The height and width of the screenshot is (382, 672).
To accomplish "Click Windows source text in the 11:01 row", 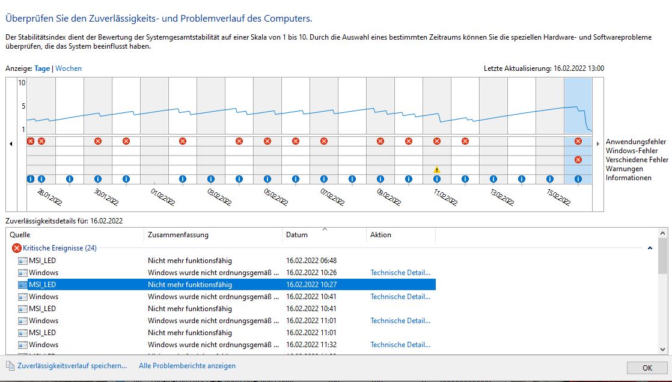I will (43, 320).
